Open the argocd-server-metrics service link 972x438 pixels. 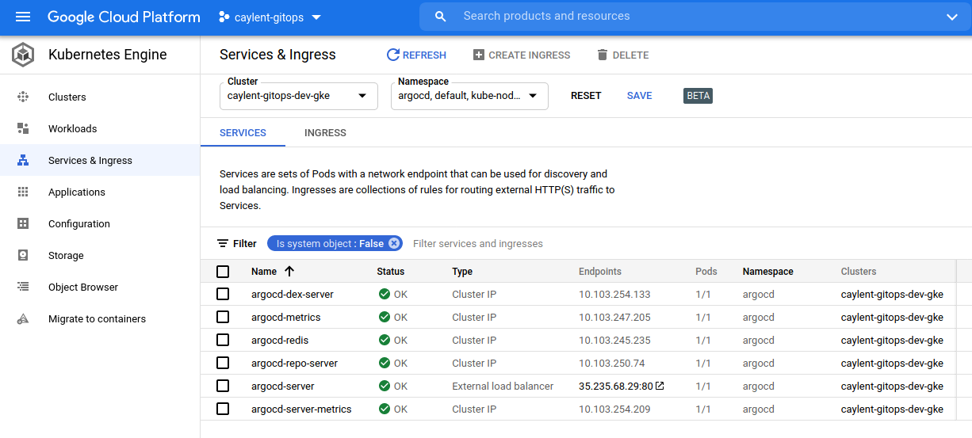[x=301, y=409]
